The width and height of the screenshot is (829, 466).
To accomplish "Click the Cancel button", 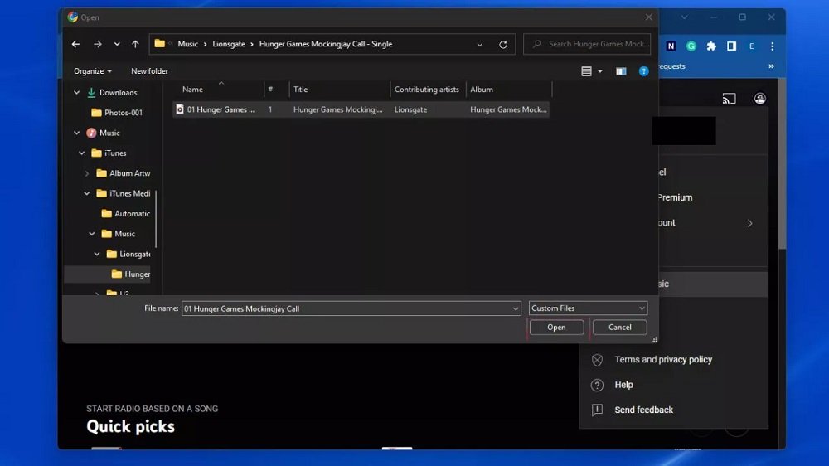I will (x=619, y=328).
